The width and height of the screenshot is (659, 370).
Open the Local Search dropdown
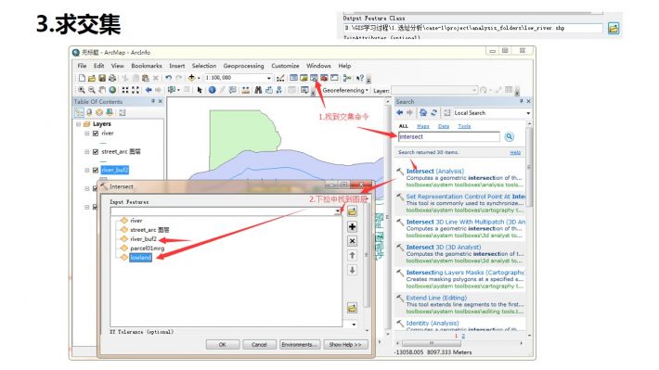pyautogui.click(x=528, y=113)
